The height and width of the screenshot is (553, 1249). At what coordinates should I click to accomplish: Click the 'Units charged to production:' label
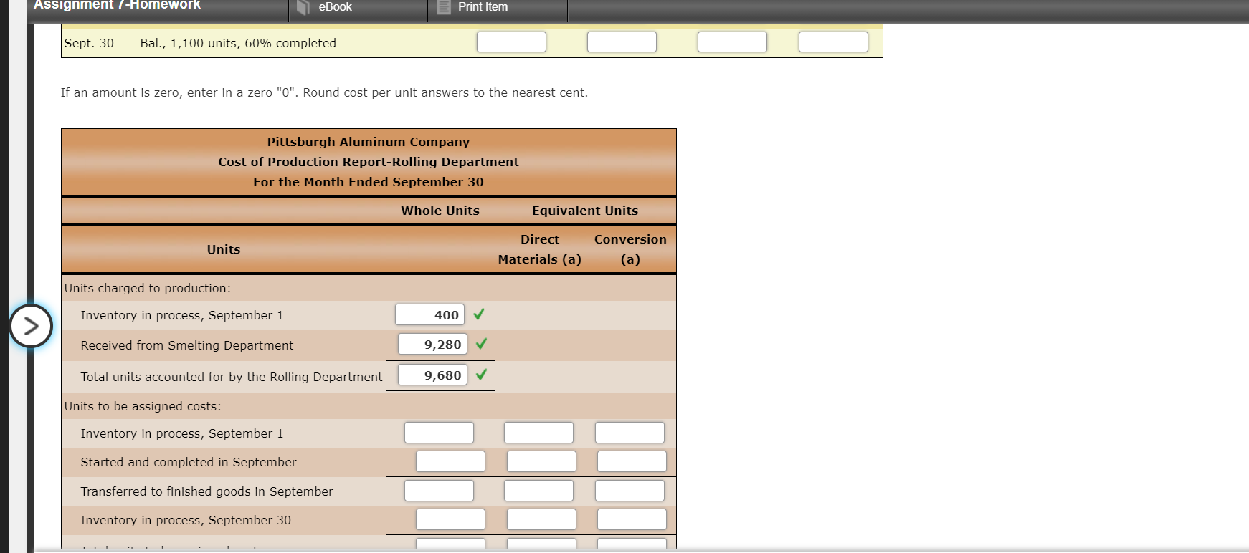pyautogui.click(x=148, y=288)
